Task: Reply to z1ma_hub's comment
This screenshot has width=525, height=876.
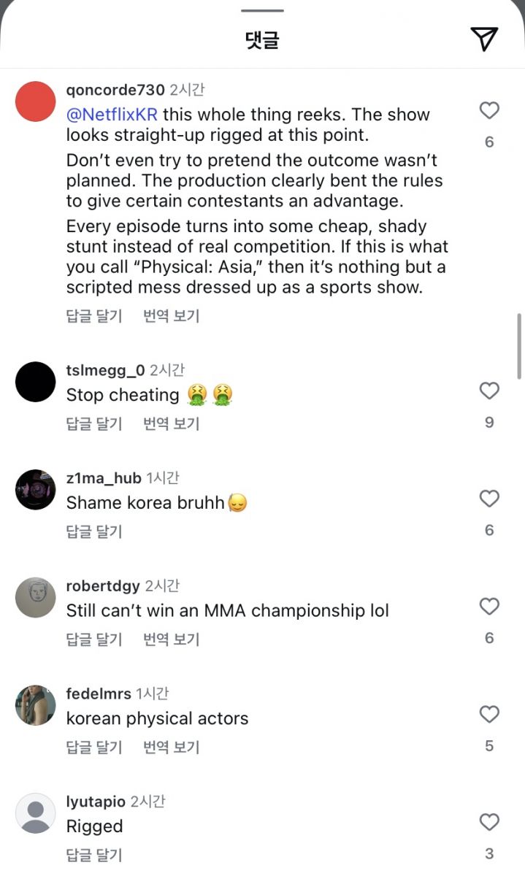Action: [94, 531]
